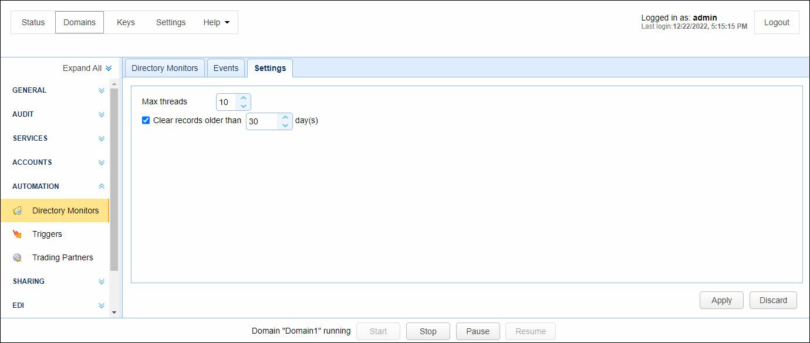The height and width of the screenshot is (343, 810).
Task: Pause the Domain1 domain
Action: [478, 331]
